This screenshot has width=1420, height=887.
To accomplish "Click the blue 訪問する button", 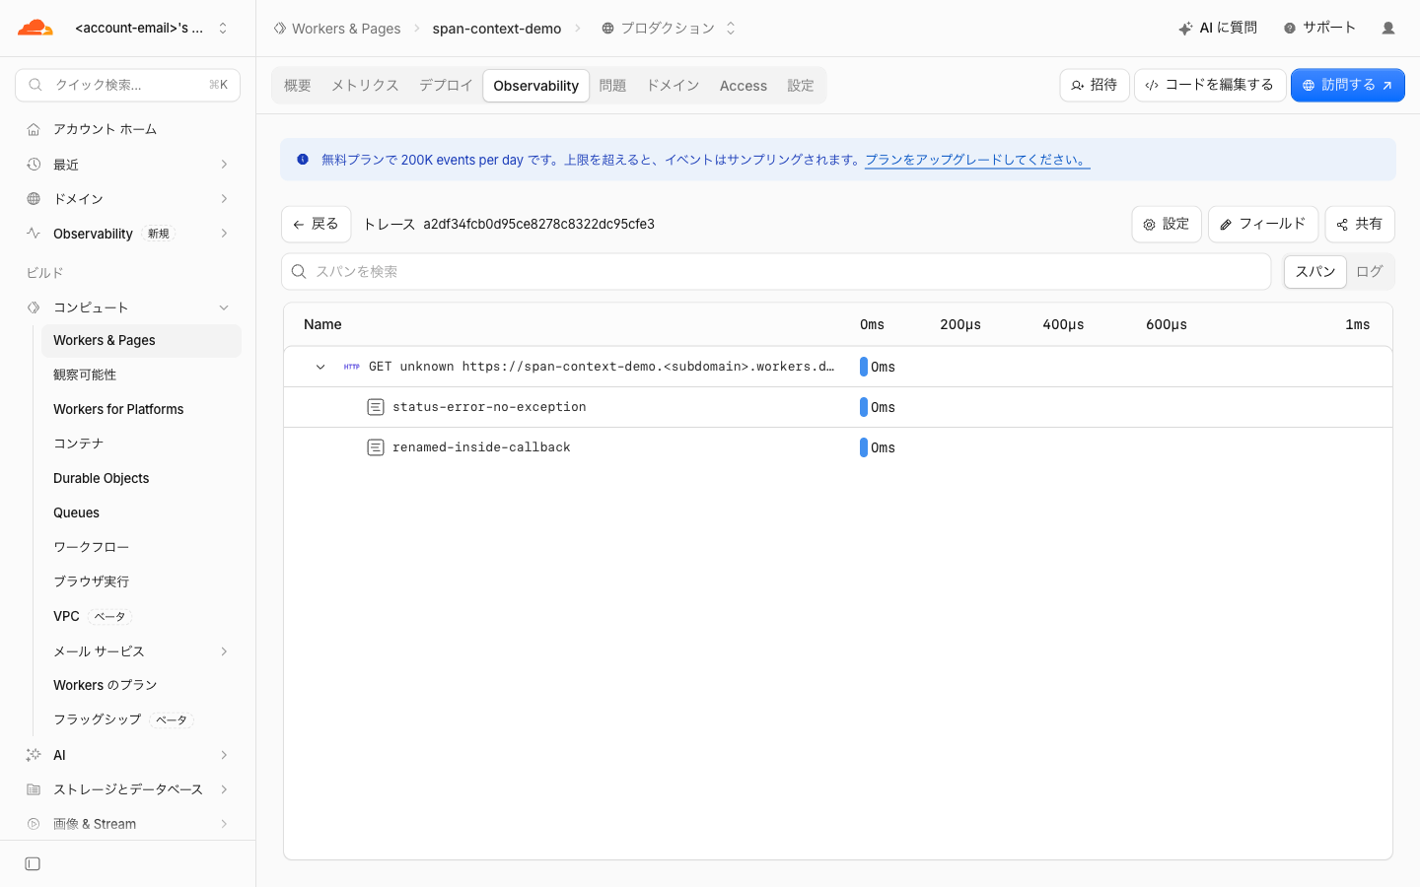I will 1348,86.
